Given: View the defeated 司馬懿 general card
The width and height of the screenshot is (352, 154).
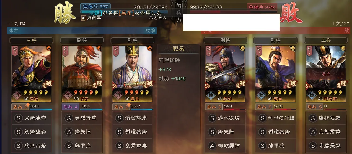Looking at the screenshot, I should (326, 74).
